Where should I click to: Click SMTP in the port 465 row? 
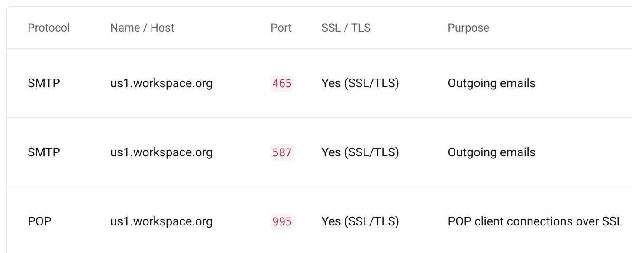pos(44,83)
